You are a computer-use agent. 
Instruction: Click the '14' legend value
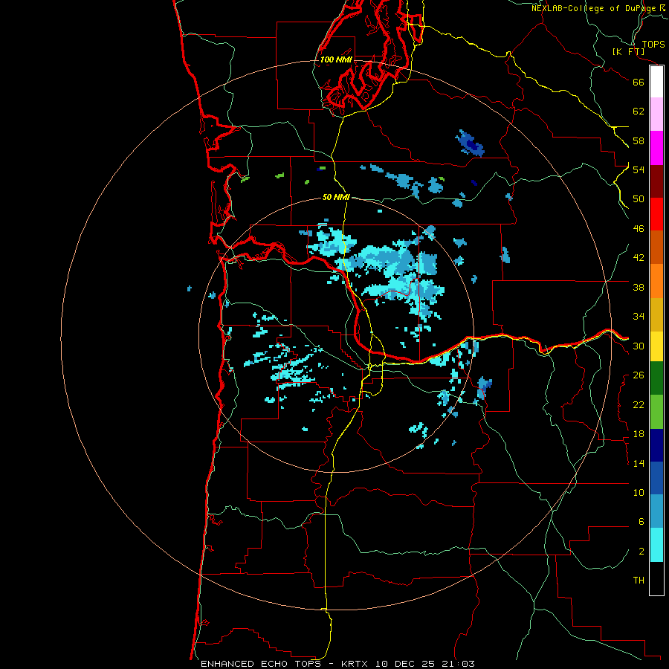(x=639, y=463)
